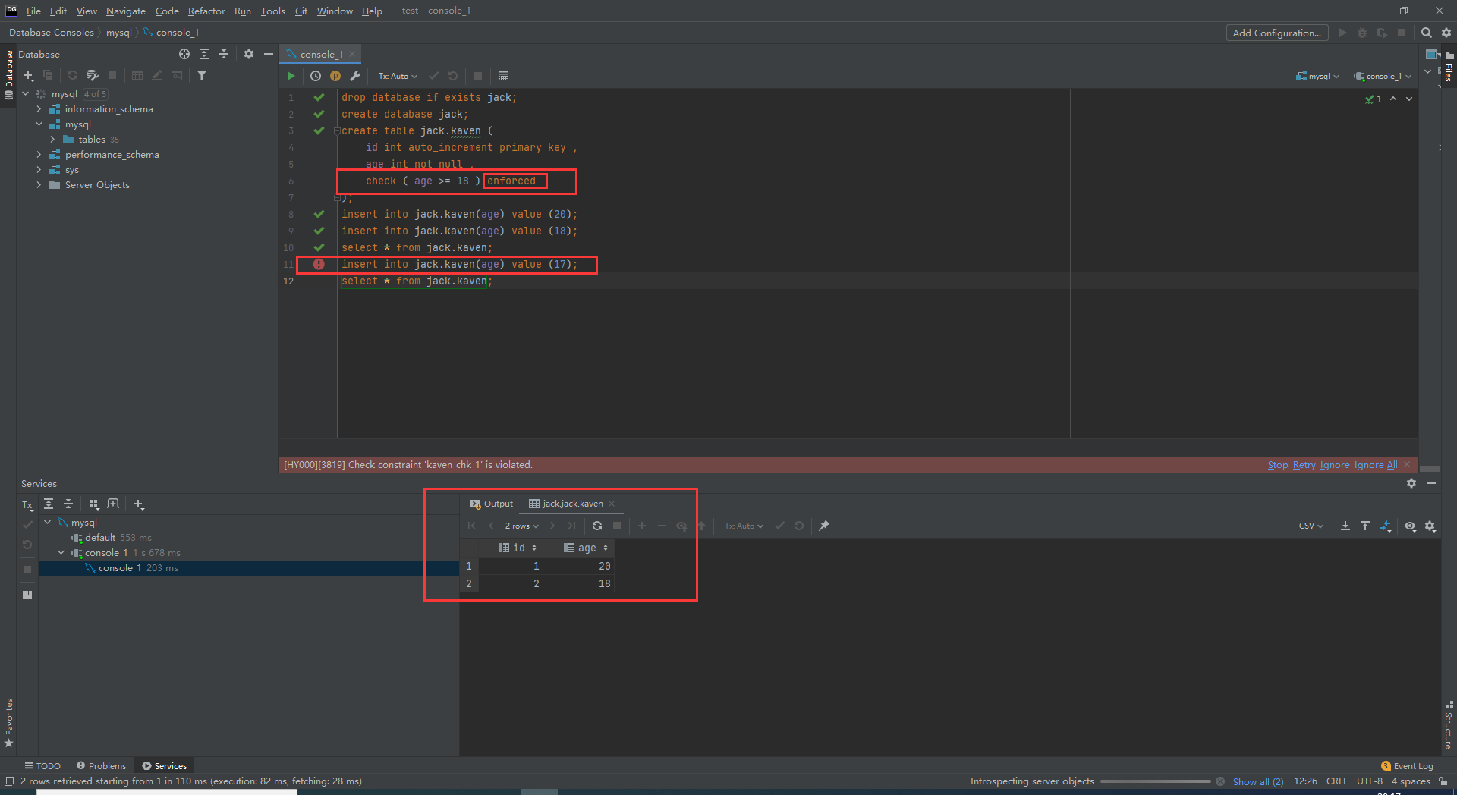Click the commit checkmark in console toolbar

pos(433,76)
